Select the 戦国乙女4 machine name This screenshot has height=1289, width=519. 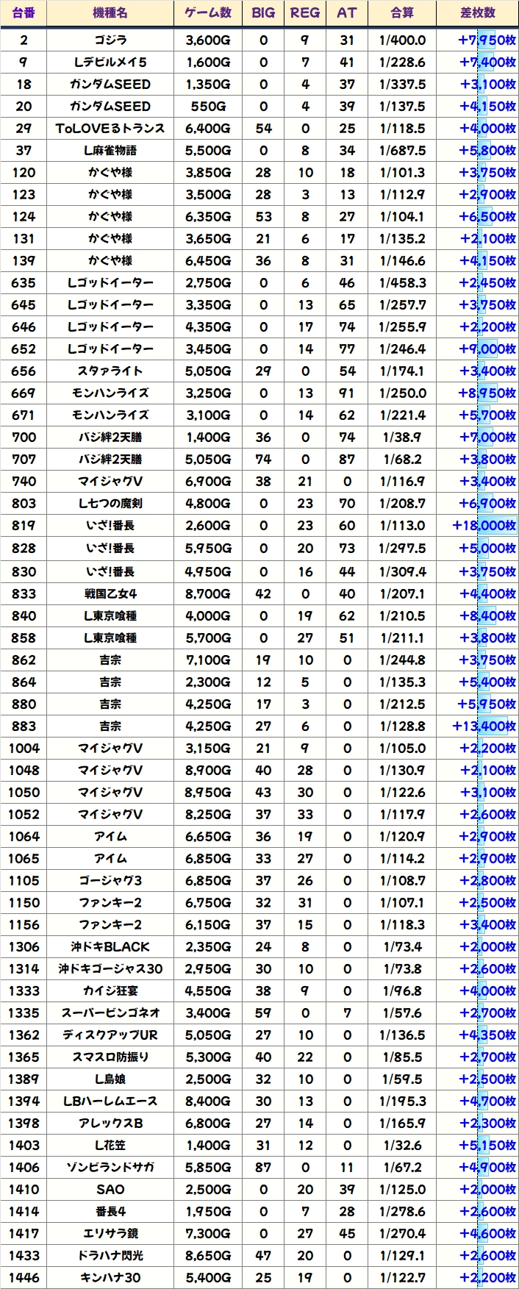click(110, 594)
